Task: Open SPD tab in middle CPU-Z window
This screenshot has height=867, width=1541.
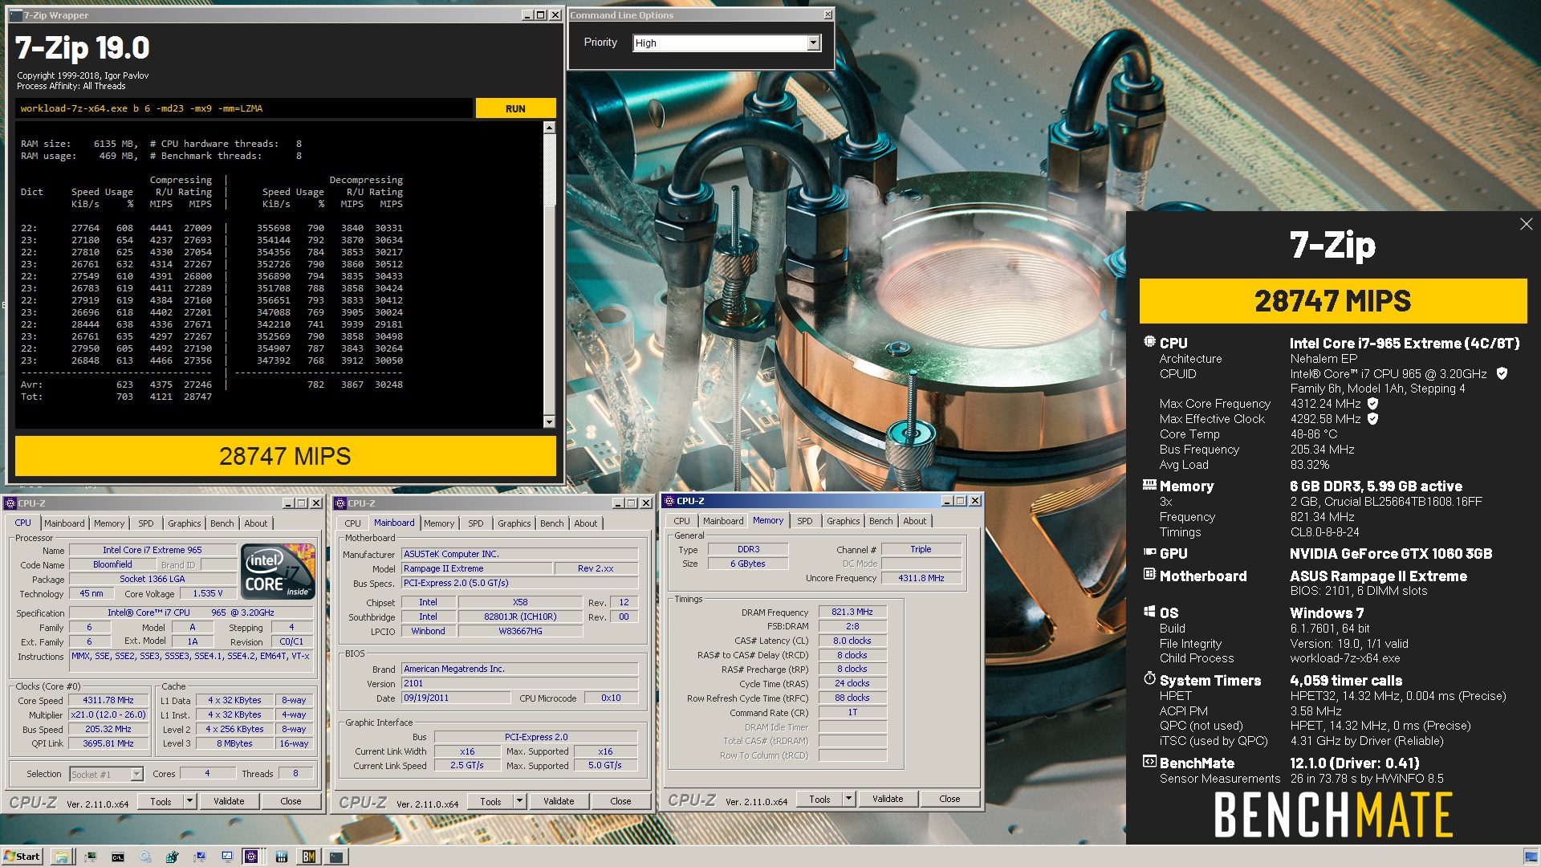Action: point(476,523)
